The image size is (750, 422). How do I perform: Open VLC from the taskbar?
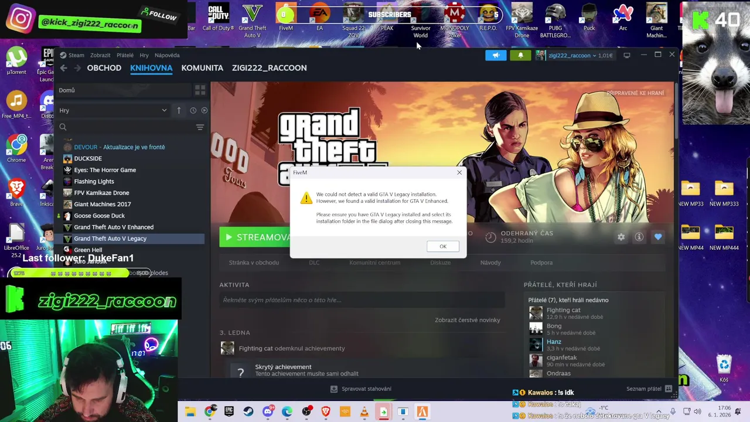click(x=364, y=412)
